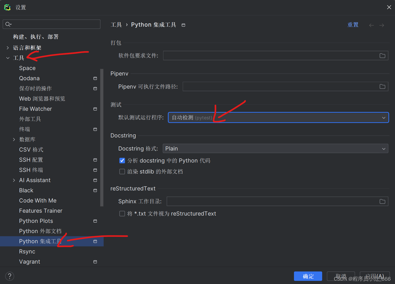
Task: Select Rsync settings page
Action: [x=27, y=252]
